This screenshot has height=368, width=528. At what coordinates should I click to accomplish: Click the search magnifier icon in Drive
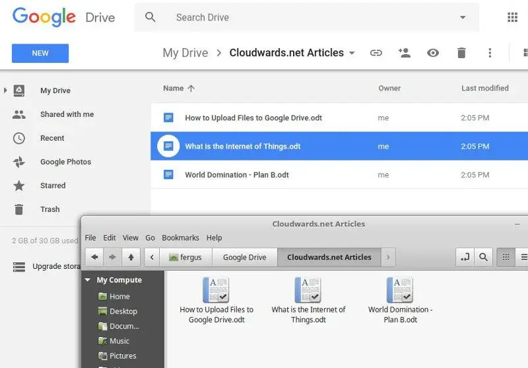[150, 17]
